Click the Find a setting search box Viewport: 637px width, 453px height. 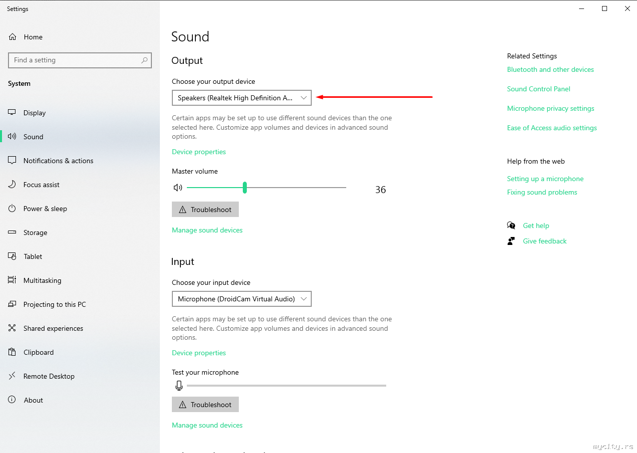(x=75, y=60)
